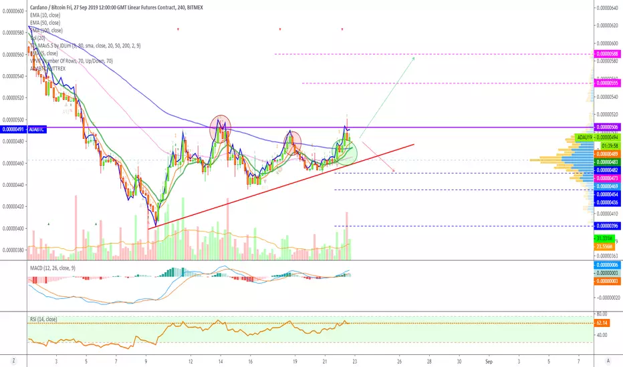
Task: Select the red downward projection arrow
Action: (378, 156)
